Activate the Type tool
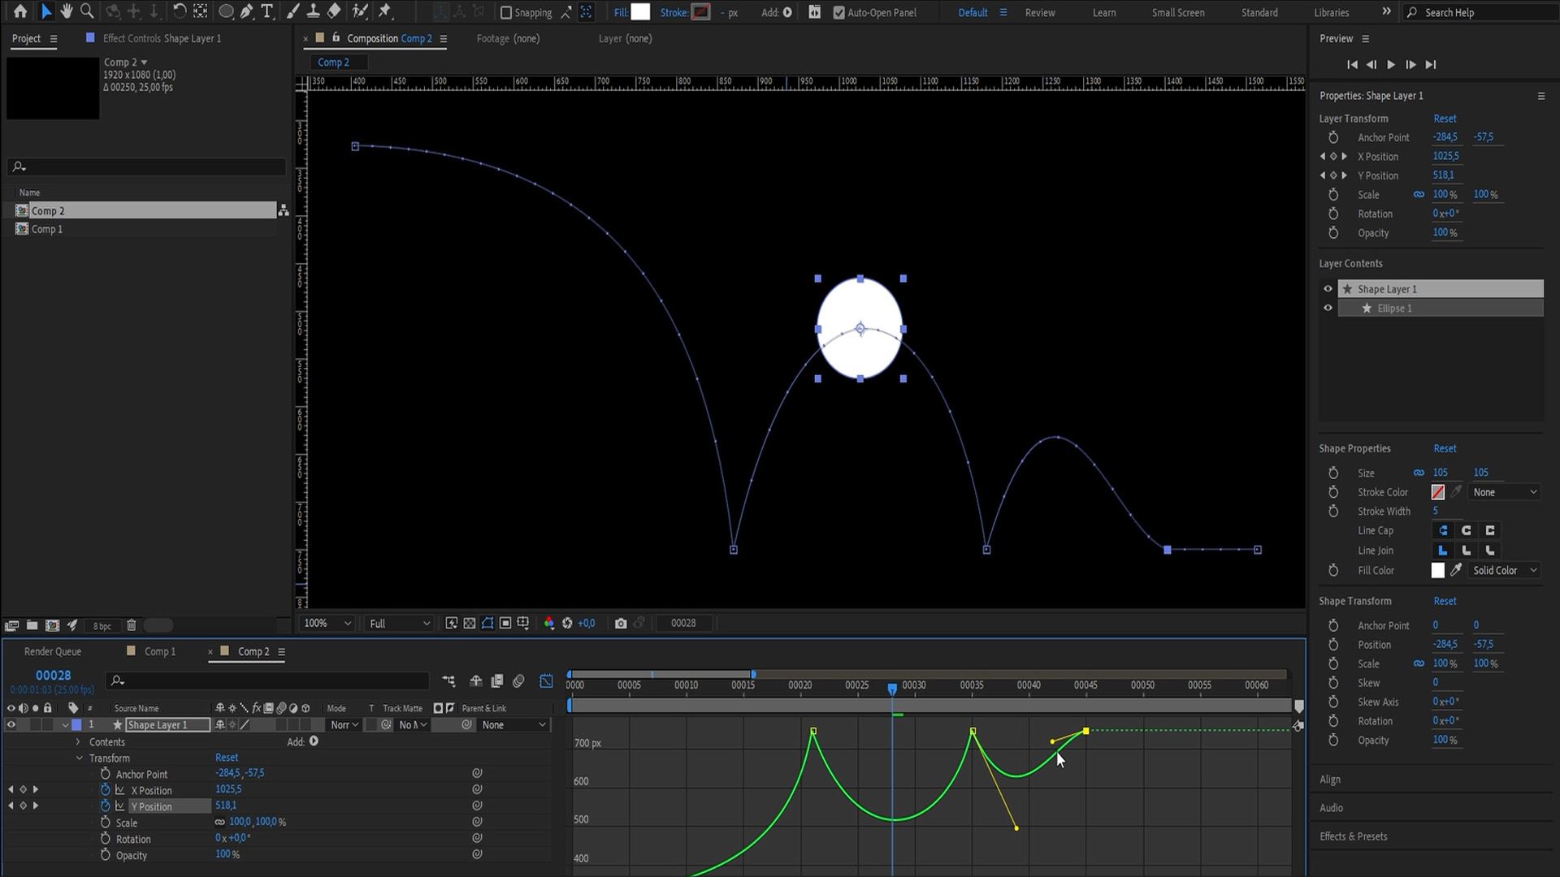Viewport: 1560px width, 877px height. [x=266, y=11]
